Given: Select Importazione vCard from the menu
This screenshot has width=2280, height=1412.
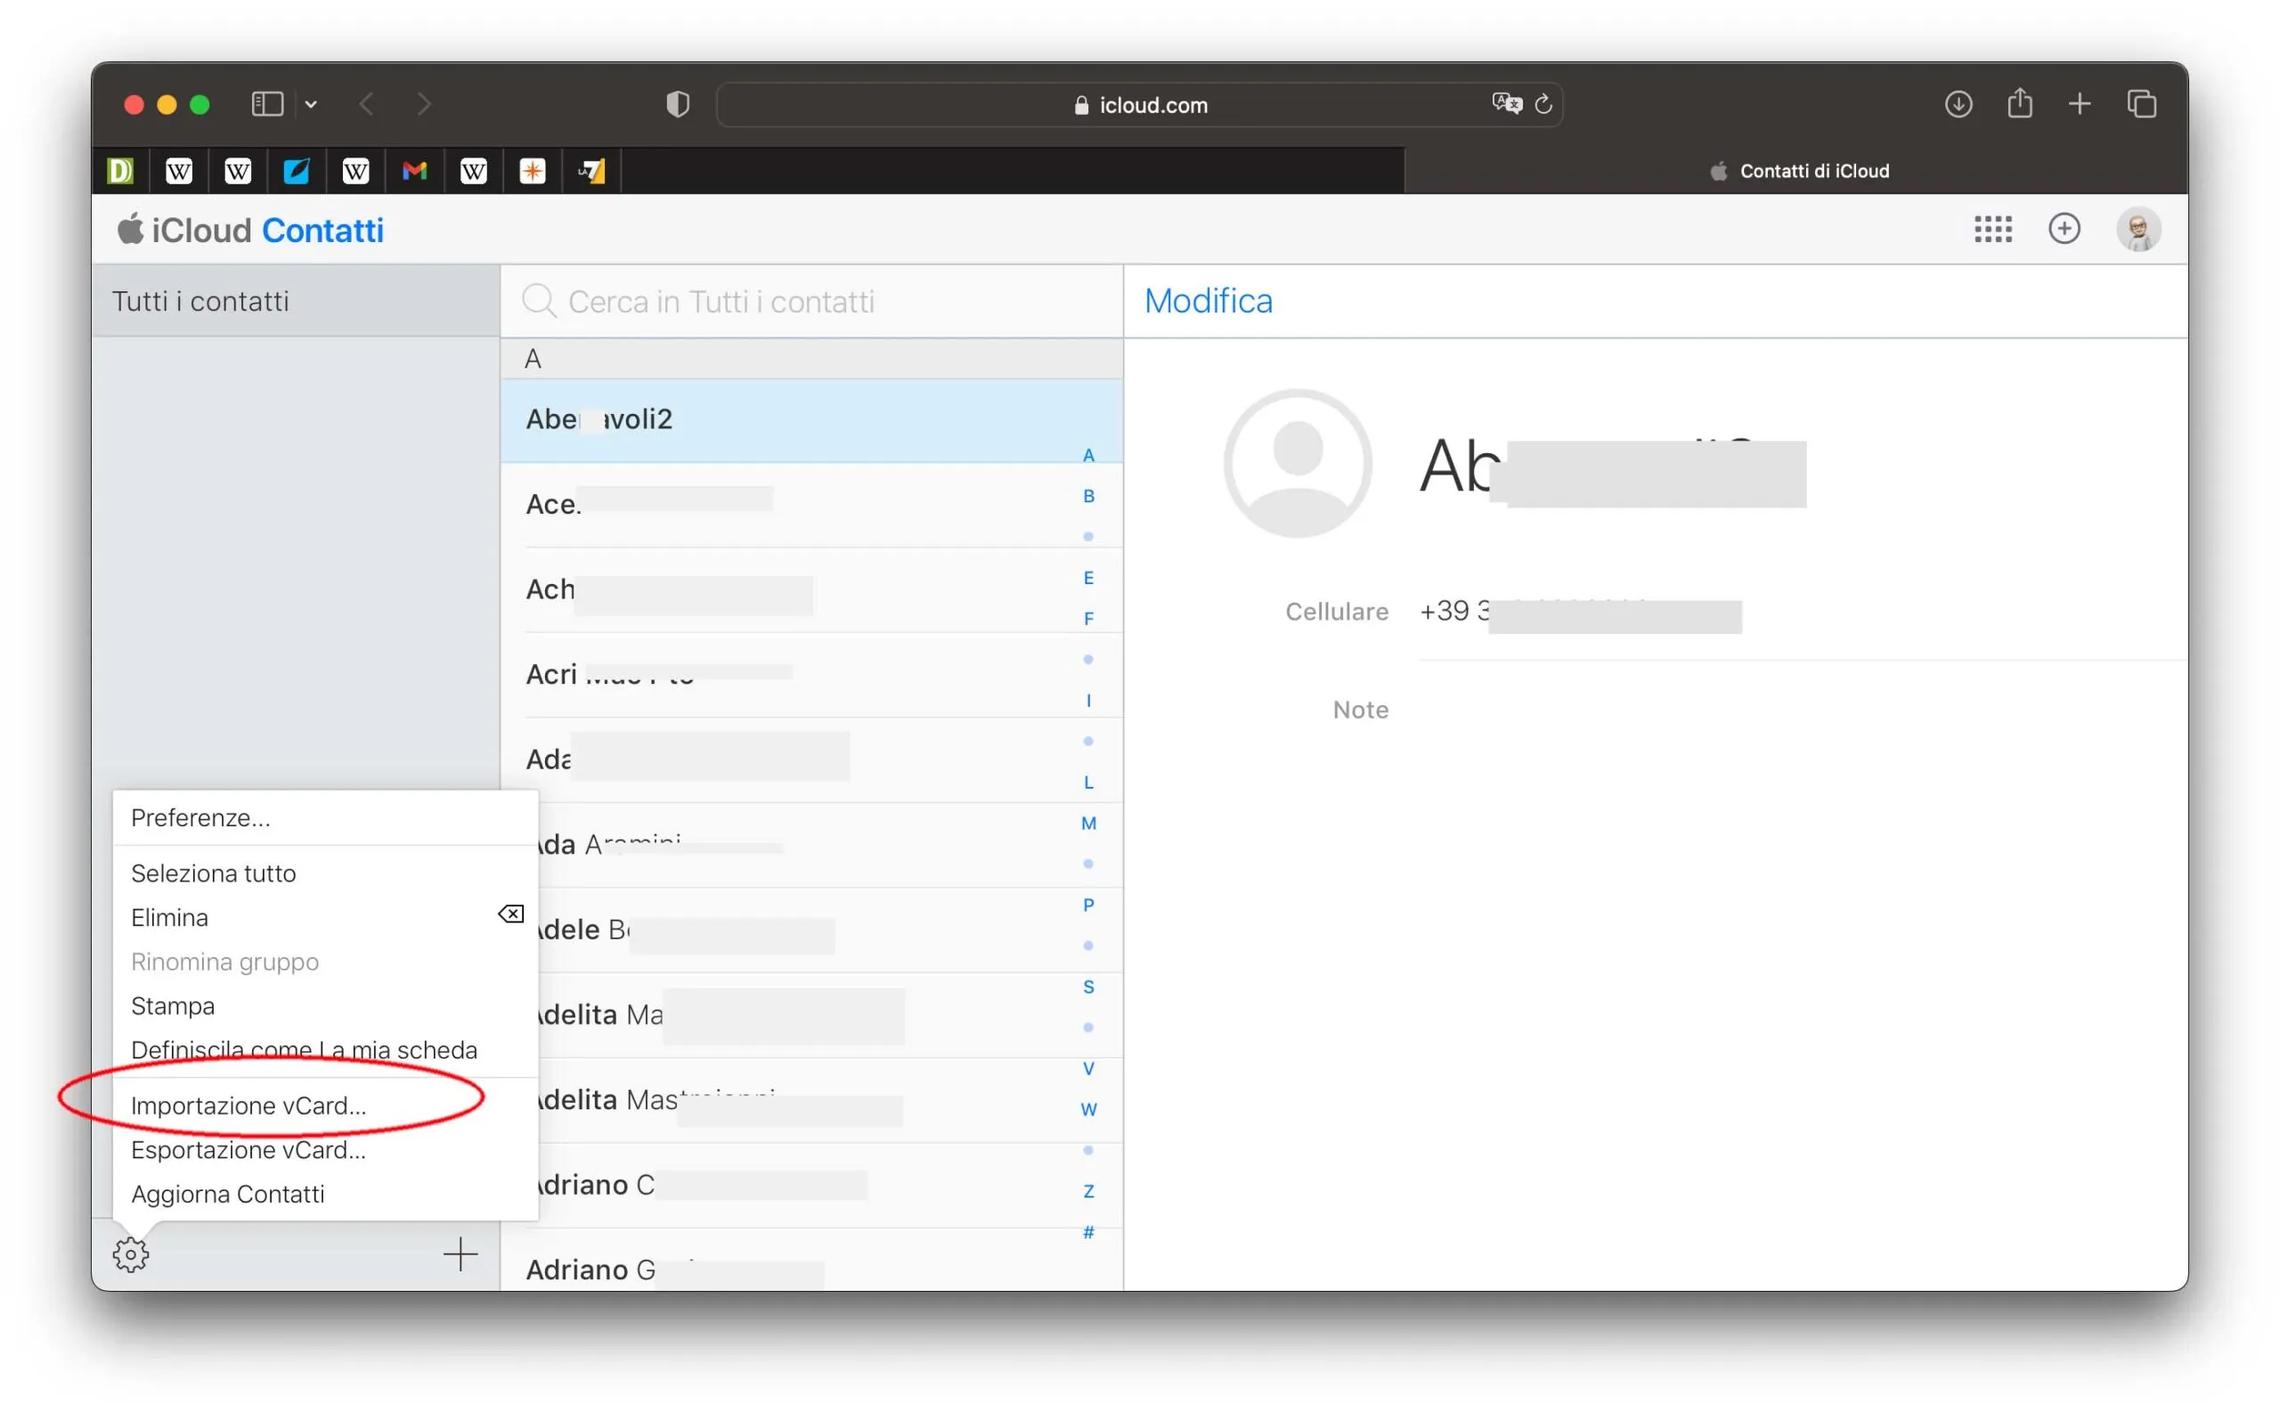Looking at the screenshot, I should (x=248, y=1105).
